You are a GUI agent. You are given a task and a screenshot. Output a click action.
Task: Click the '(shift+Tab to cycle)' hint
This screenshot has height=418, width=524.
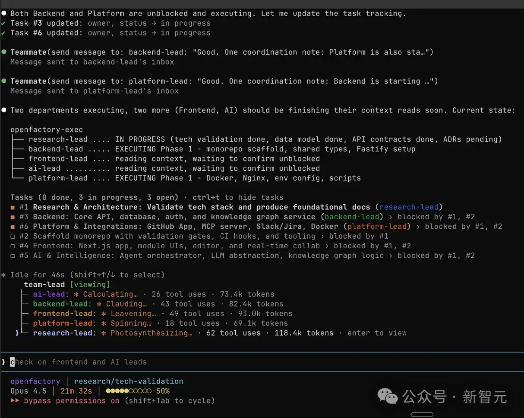click(x=169, y=400)
